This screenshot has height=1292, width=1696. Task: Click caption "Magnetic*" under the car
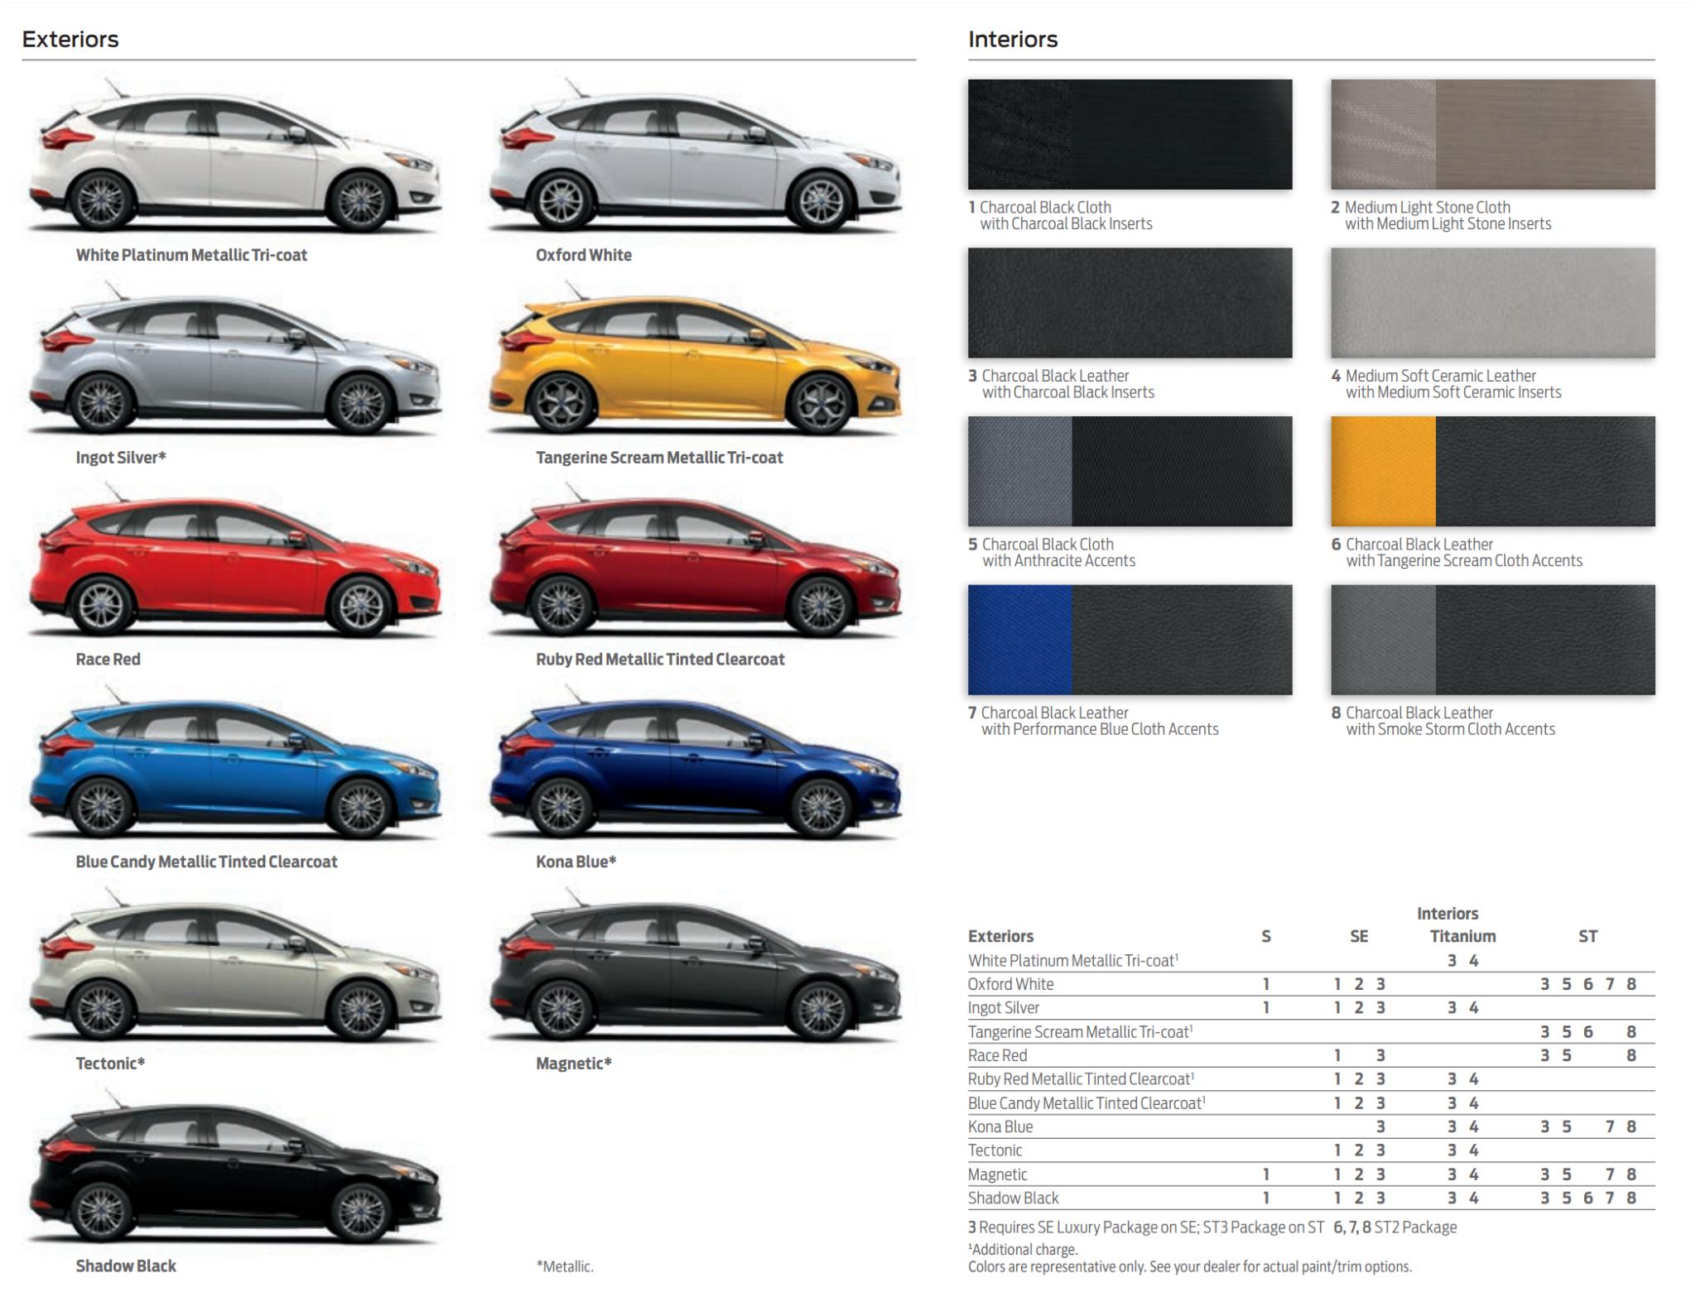coord(574,1064)
